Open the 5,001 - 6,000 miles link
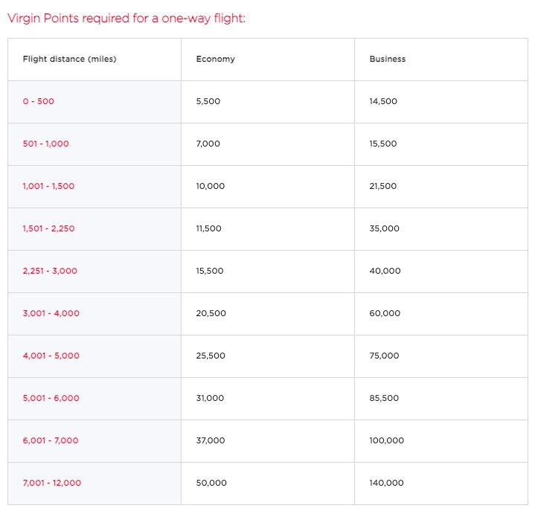The height and width of the screenshot is (514, 535). click(51, 398)
